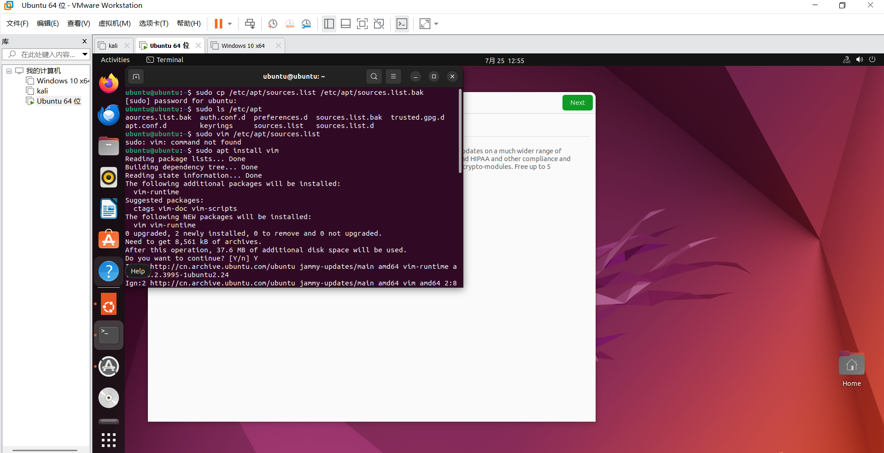
Task: Open Help from the dock
Action: (x=109, y=271)
